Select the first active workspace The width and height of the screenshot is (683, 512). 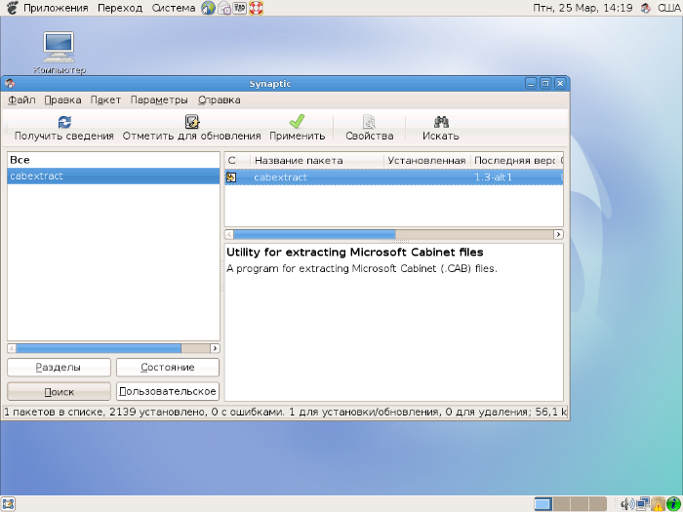[543, 504]
